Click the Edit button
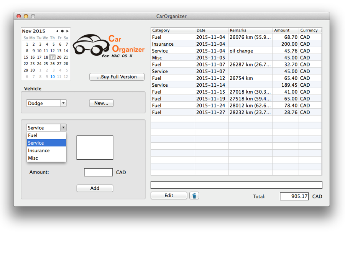 pyautogui.click(x=169, y=196)
